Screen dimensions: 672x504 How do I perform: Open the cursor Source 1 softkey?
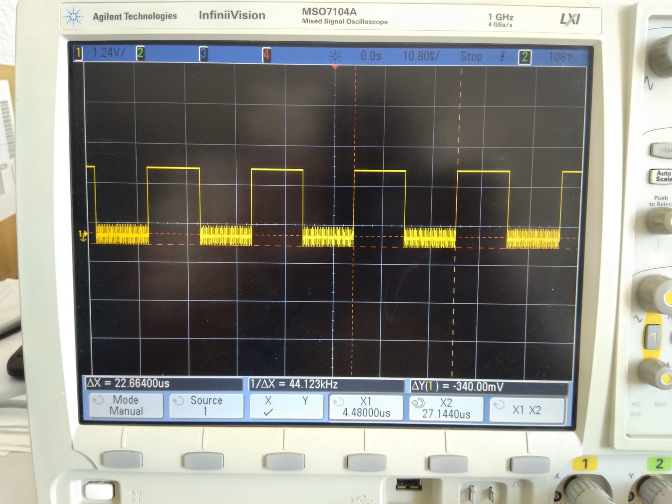pos(206,406)
